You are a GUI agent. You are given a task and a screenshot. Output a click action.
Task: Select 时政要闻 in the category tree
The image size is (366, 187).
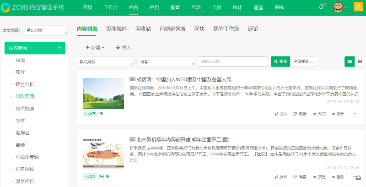pos(25,96)
